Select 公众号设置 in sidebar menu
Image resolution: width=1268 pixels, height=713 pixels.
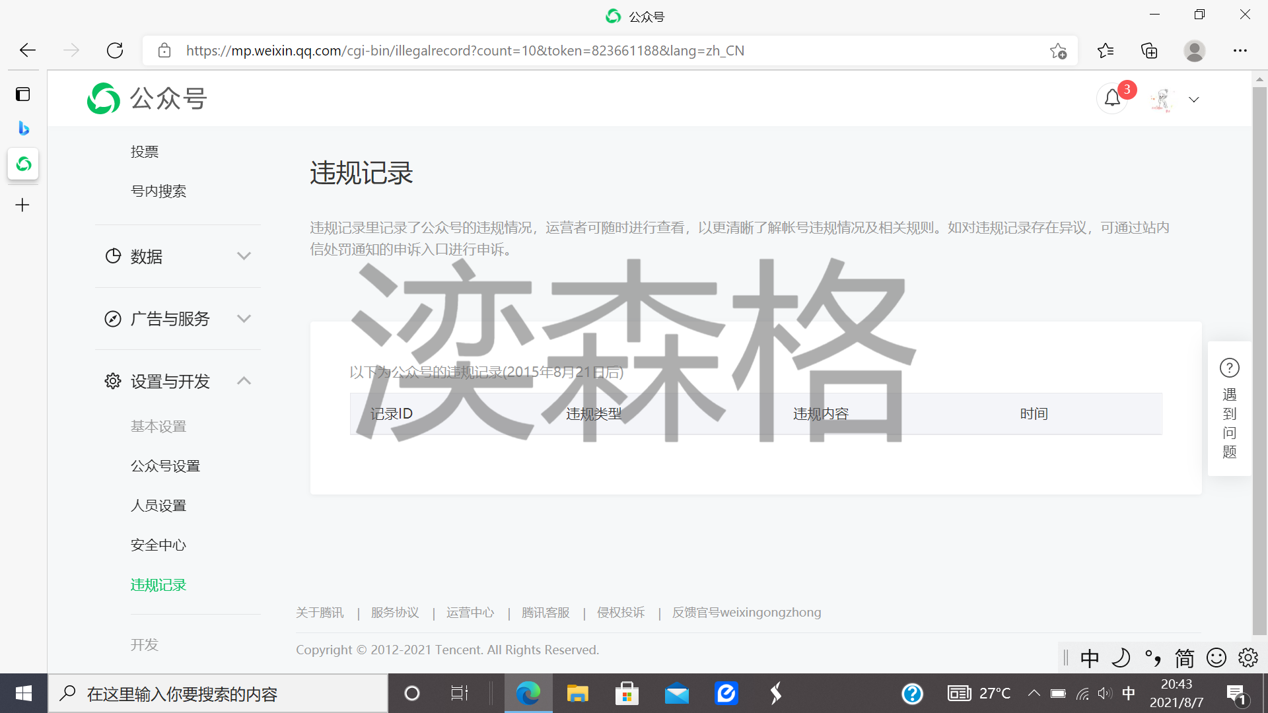(165, 465)
